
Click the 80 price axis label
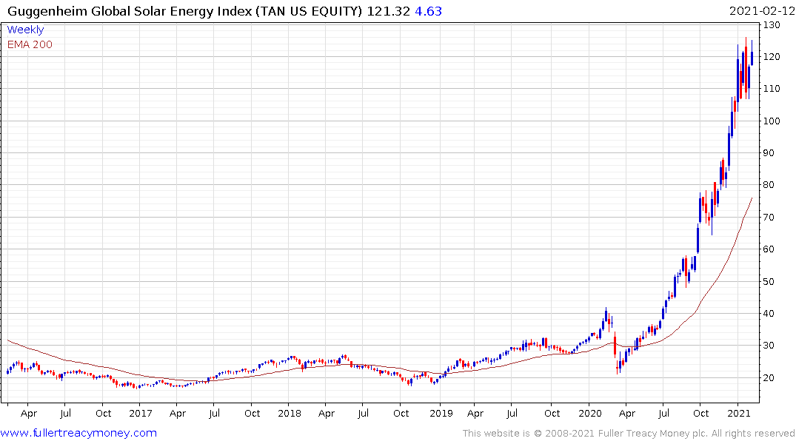pyautogui.click(x=768, y=185)
